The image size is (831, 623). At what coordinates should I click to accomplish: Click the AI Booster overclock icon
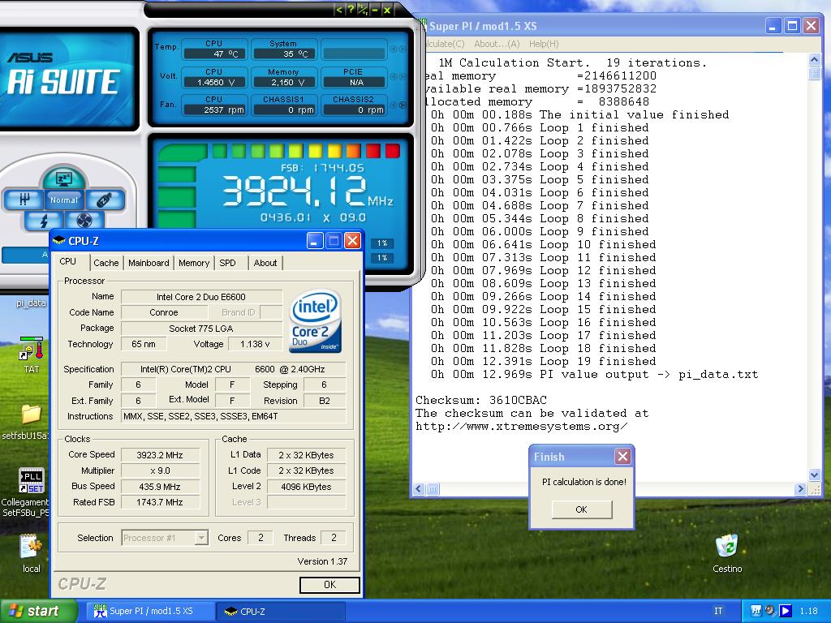pos(104,200)
